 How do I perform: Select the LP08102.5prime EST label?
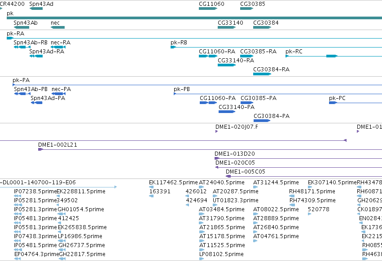[221, 254]
